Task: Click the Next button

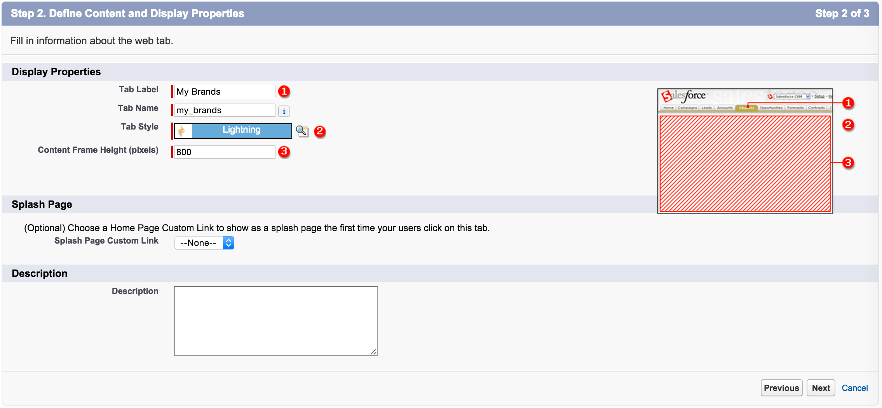Action: (821, 388)
